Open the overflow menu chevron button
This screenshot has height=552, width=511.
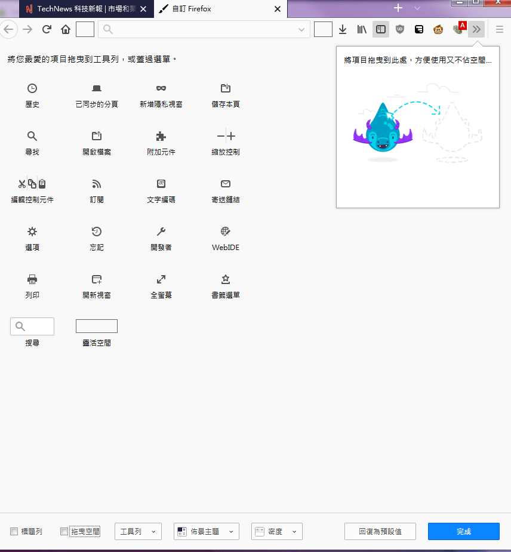(x=476, y=30)
